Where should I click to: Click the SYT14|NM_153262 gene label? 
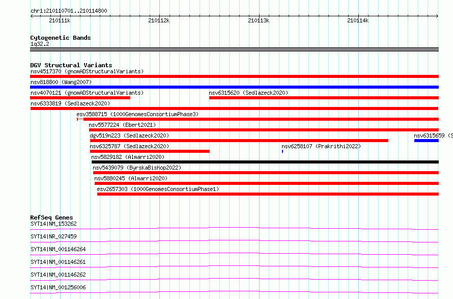(x=53, y=224)
